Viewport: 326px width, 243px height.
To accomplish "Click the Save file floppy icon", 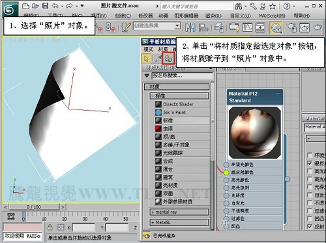I will [x=45, y=6].
